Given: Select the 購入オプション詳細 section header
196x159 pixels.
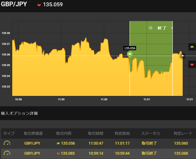Looking at the screenshot, I should coord(19,113).
